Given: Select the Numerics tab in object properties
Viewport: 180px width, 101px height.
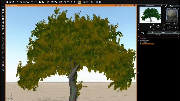Looking at the screenshot, I should coord(171,6).
